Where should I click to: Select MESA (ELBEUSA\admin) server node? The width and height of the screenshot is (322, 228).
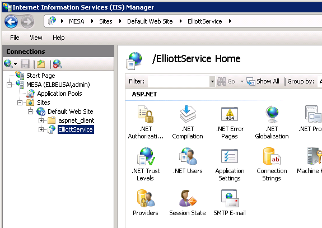coord(58,85)
